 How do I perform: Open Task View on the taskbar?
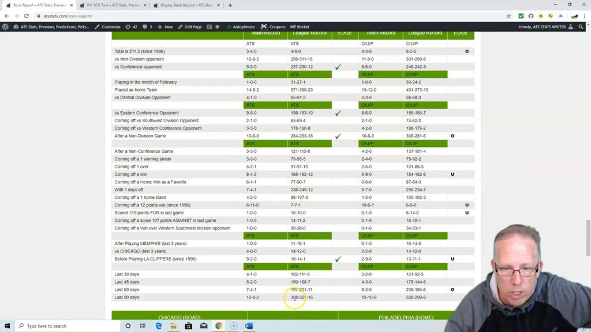143,326
